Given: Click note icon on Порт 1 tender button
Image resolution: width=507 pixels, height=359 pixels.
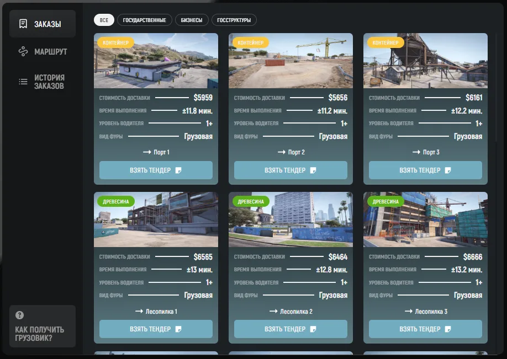Looking at the screenshot, I should click(178, 170).
